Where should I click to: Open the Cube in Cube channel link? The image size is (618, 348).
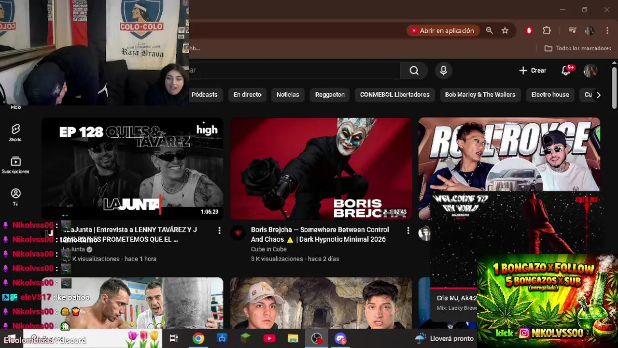tap(268, 249)
